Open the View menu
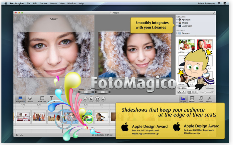233x145 pixels. (x=62, y=3)
